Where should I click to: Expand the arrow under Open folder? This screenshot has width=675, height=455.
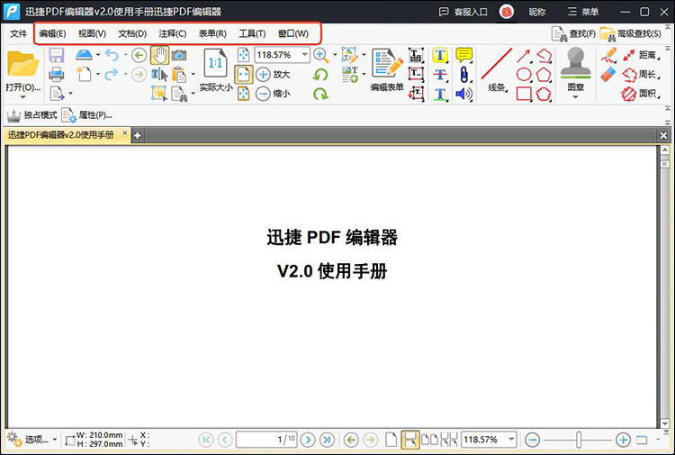23,97
